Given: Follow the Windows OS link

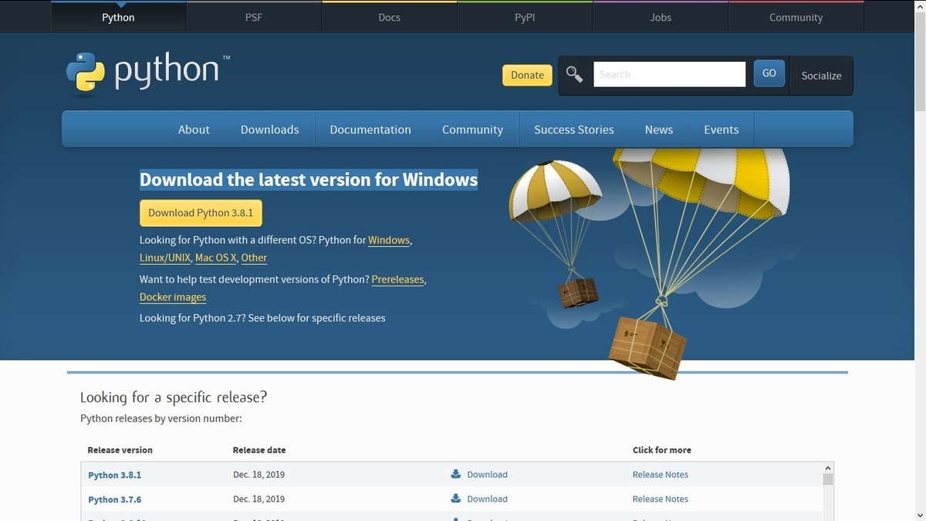Looking at the screenshot, I should click(x=389, y=240).
